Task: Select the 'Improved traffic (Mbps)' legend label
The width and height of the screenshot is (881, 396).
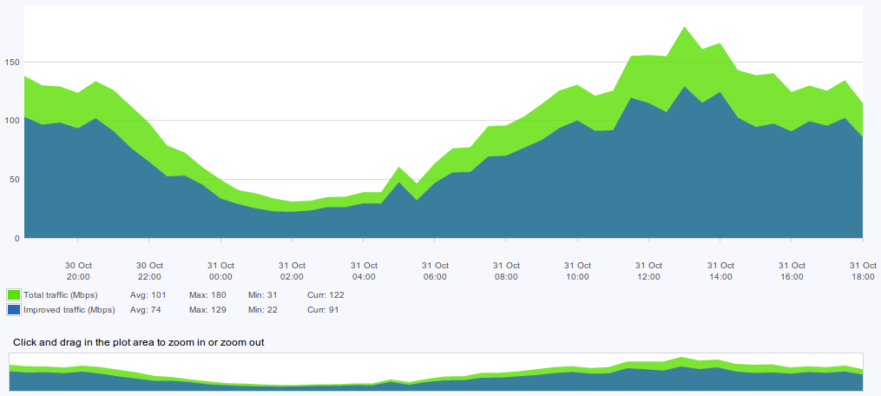Action: (69, 310)
